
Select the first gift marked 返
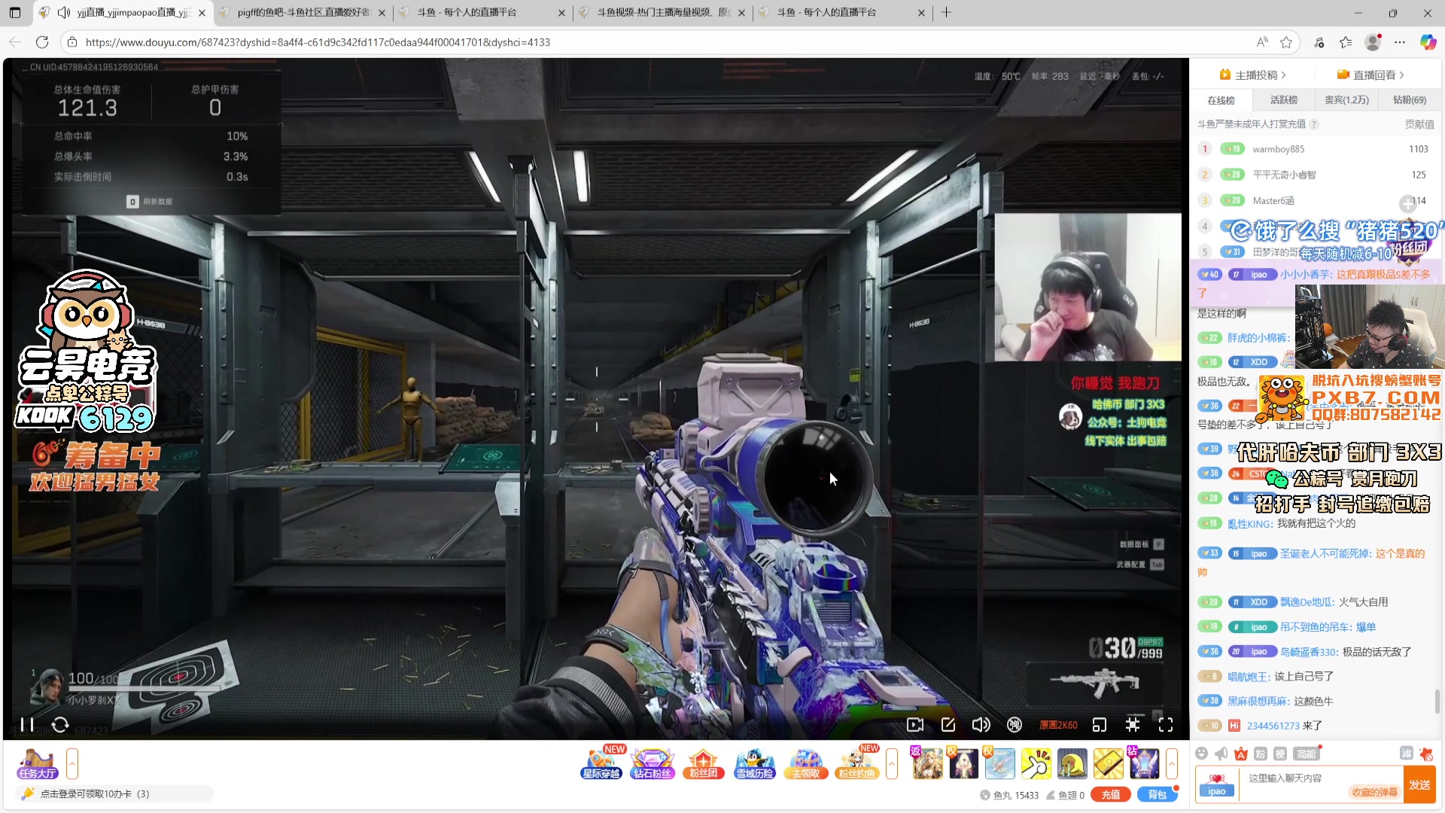pos(927,763)
